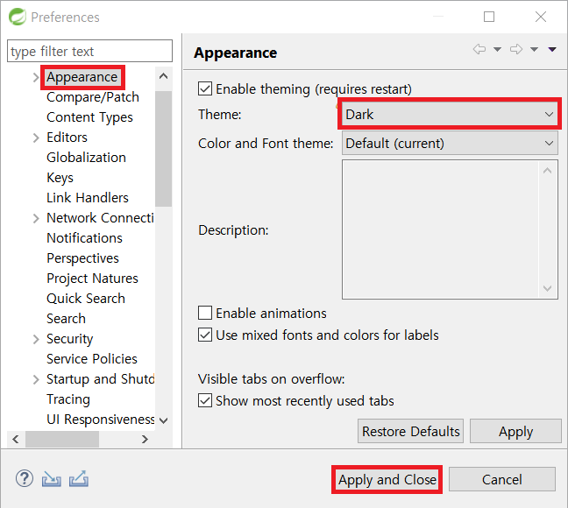Select Compare/Patch in the tree
This screenshot has width=568, height=508.
pyautogui.click(x=93, y=97)
